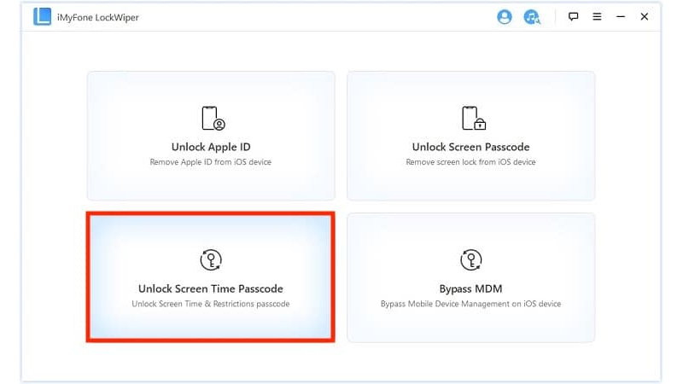This screenshot has width=683, height=384.
Task: Open the feedback speech bubble icon
Action: (x=573, y=16)
